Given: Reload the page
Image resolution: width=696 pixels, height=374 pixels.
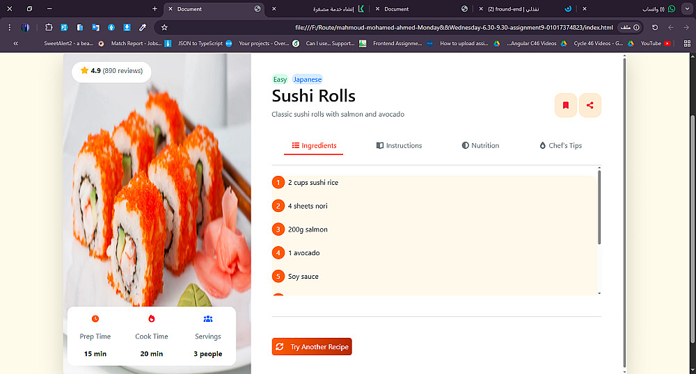Looking at the screenshot, I should coord(655,28).
